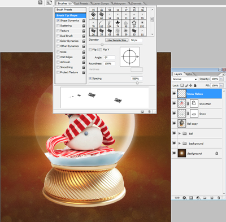This screenshot has height=222, width=226.
Task: Click the delete layer trash icon
Action: pyautogui.click(x=219, y=198)
